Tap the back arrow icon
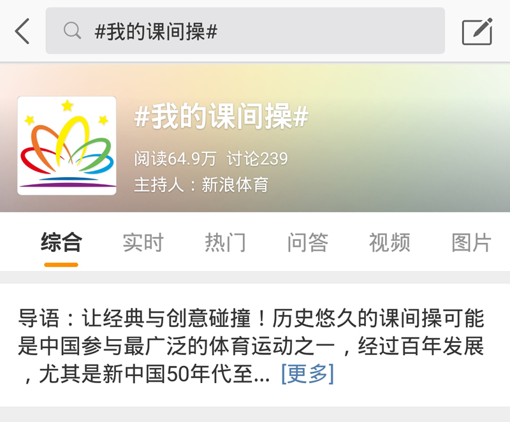The width and height of the screenshot is (510, 422). pyautogui.click(x=22, y=31)
